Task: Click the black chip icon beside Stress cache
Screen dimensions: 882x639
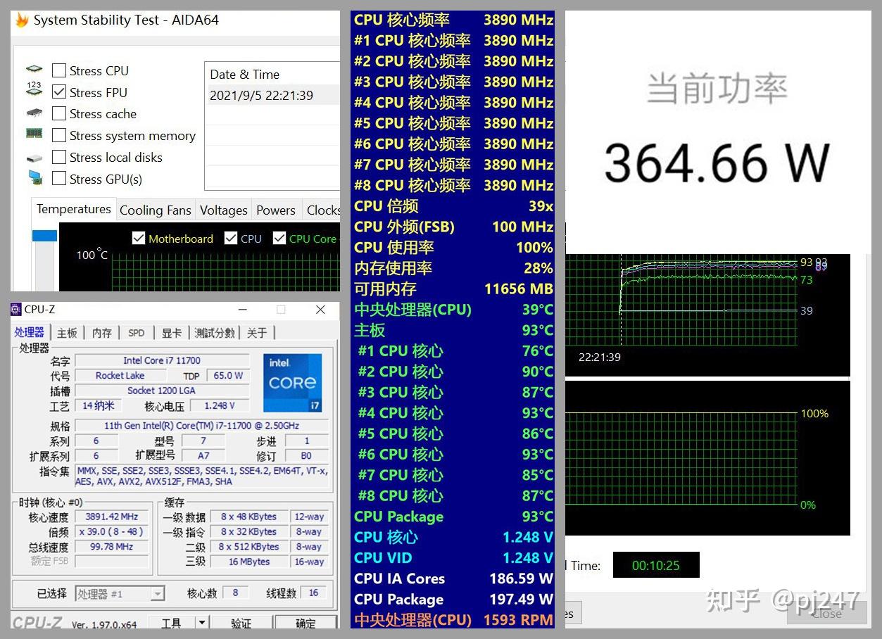Action: tap(34, 113)
